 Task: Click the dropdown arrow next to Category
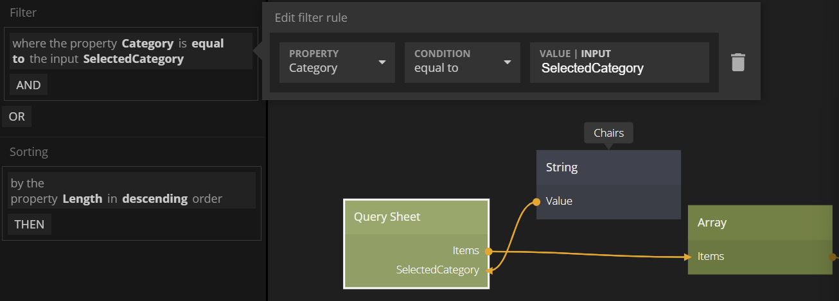click(x=382, y=62)
